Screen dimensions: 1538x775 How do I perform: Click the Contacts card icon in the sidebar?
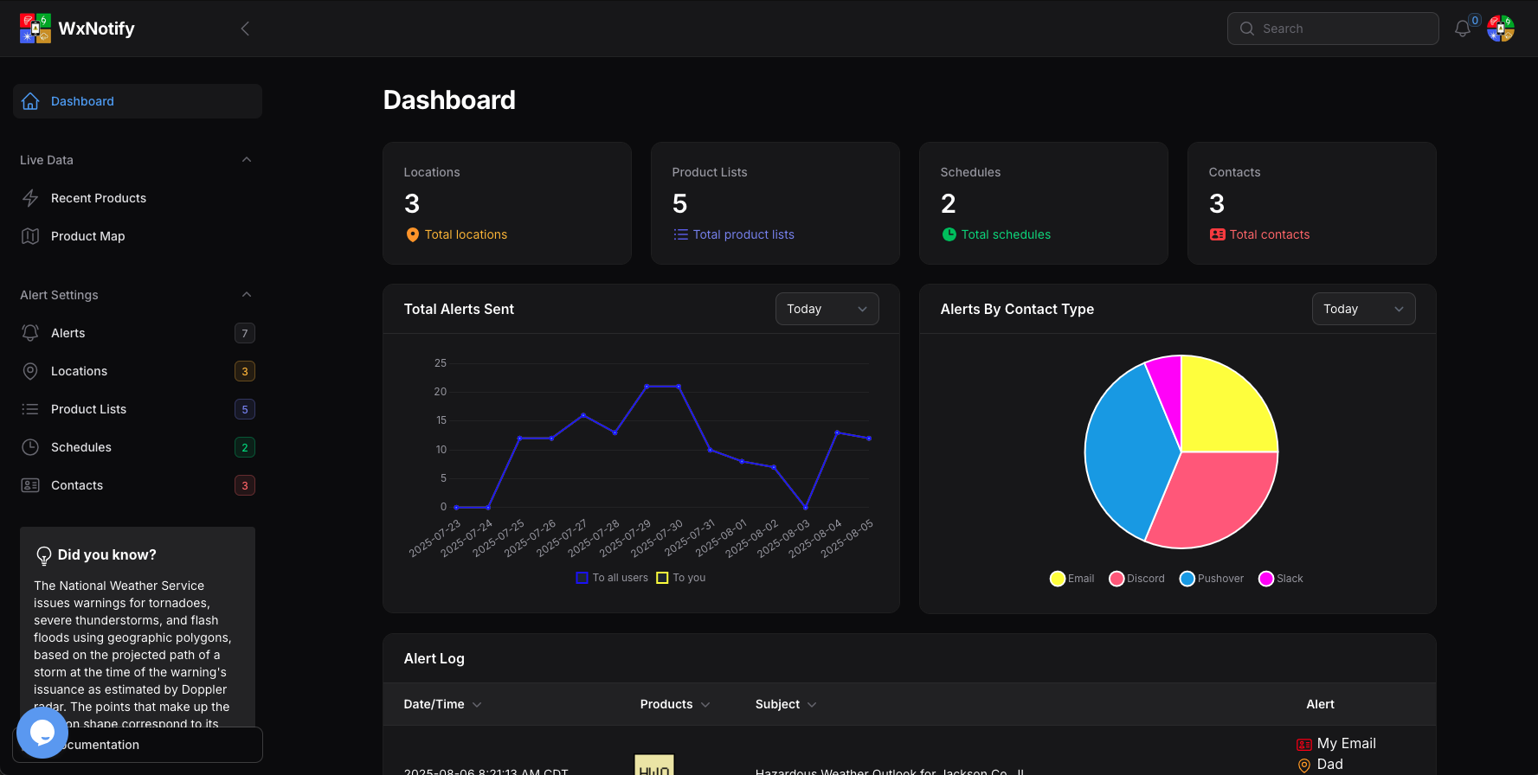30,485
